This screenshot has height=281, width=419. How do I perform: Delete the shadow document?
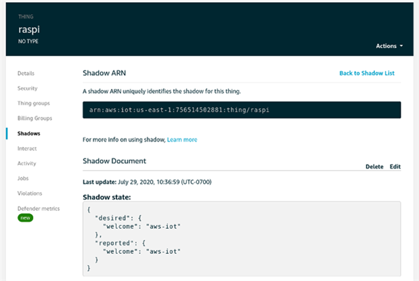coord(374,167)
